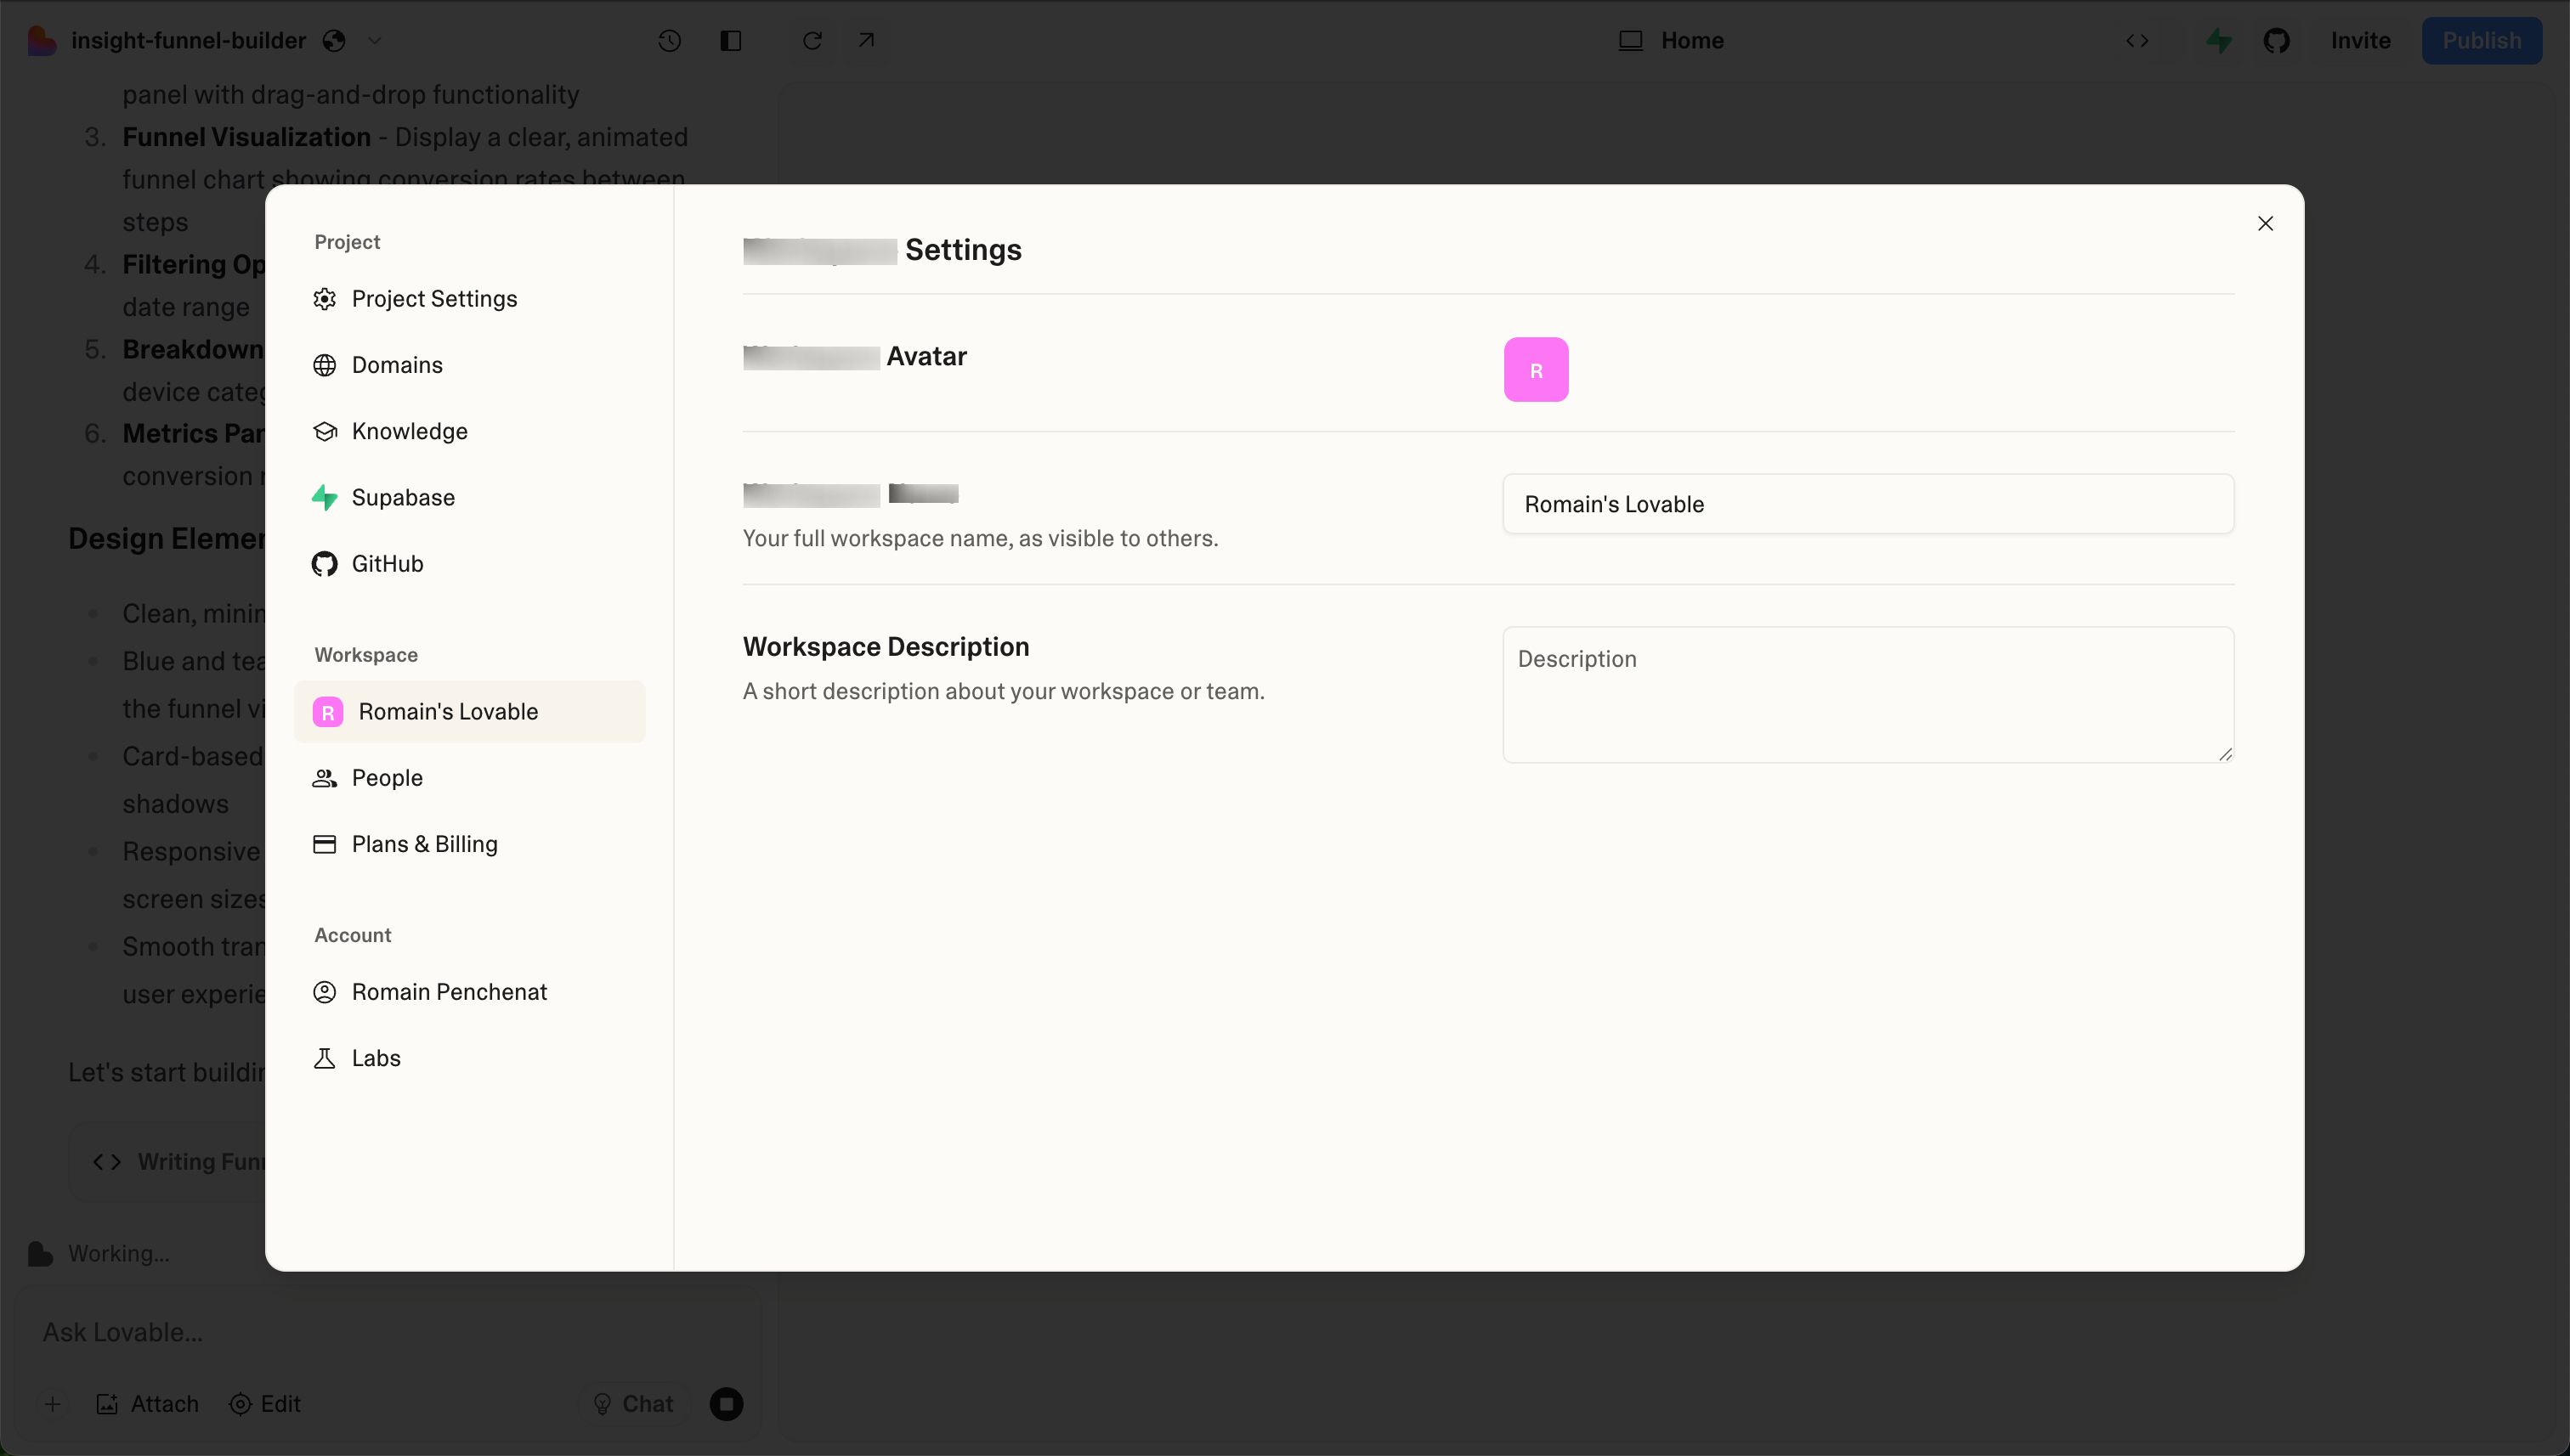Click the pink R workspace avatar
The height and width of the screenshot is (1456, 2570).
pos(1536,370)
